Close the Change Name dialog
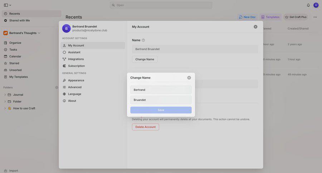Viewport: 322px width, 173px height. (189, 78)
